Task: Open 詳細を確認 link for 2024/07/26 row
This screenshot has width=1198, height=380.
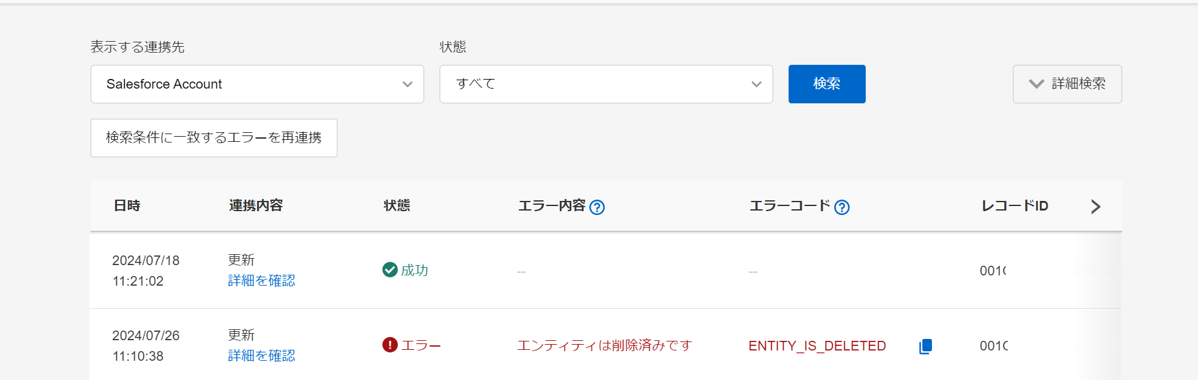Action: tap(262, 356)
